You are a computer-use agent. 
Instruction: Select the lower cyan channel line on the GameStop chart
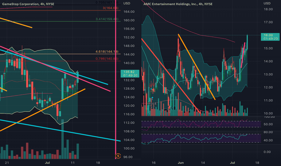(60, 130)
